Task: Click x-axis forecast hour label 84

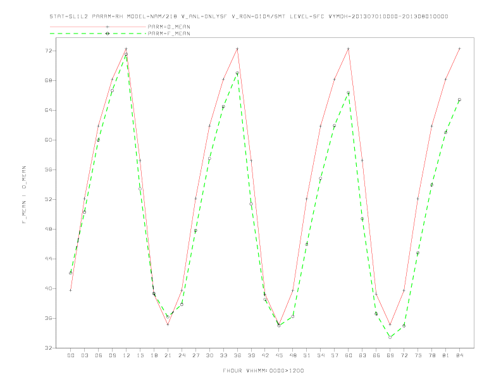Action: pyautogui.click(x=460, y=355)
